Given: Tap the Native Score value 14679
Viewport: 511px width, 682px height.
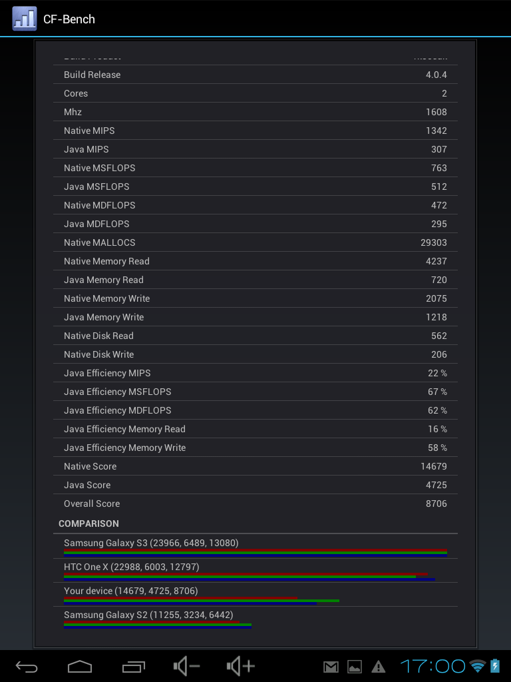Looking at the screenshot, I should click(434, 467).
